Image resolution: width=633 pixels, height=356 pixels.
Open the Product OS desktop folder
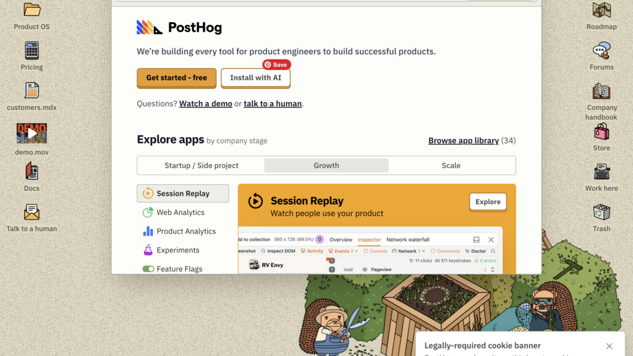[32, 10]
